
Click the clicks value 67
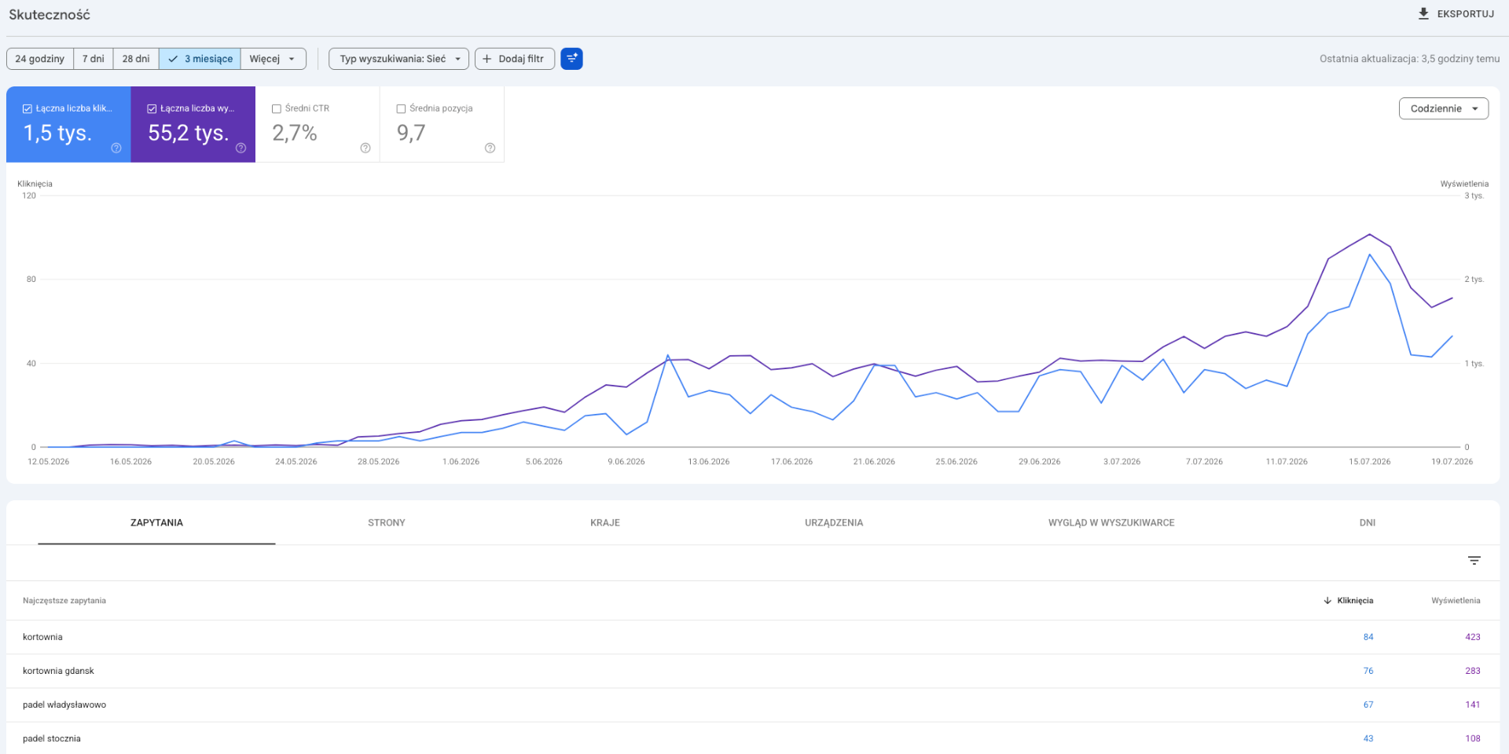click(x=1368, y=705)
